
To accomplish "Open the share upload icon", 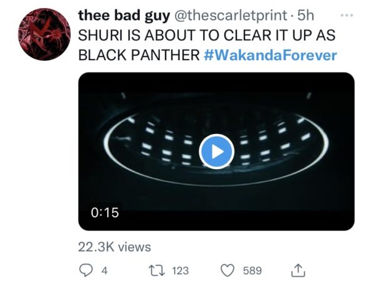I will (x=298, y=270).
